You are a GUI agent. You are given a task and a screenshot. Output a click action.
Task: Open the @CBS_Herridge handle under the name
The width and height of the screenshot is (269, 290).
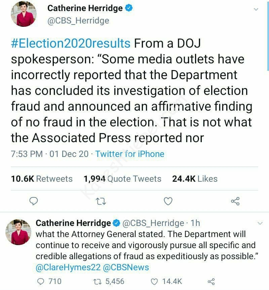[78, 20]
